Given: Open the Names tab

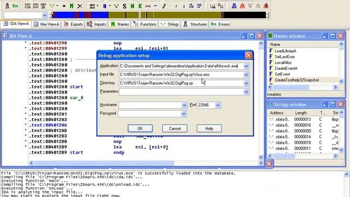Looking at the screenshot, I should 120,24.
